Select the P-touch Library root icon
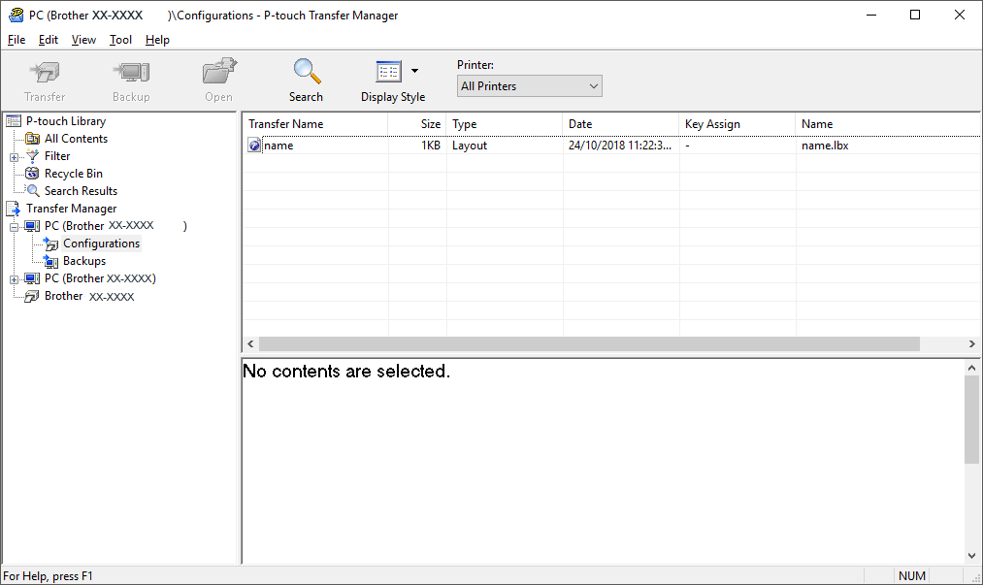 coord(14,121)
